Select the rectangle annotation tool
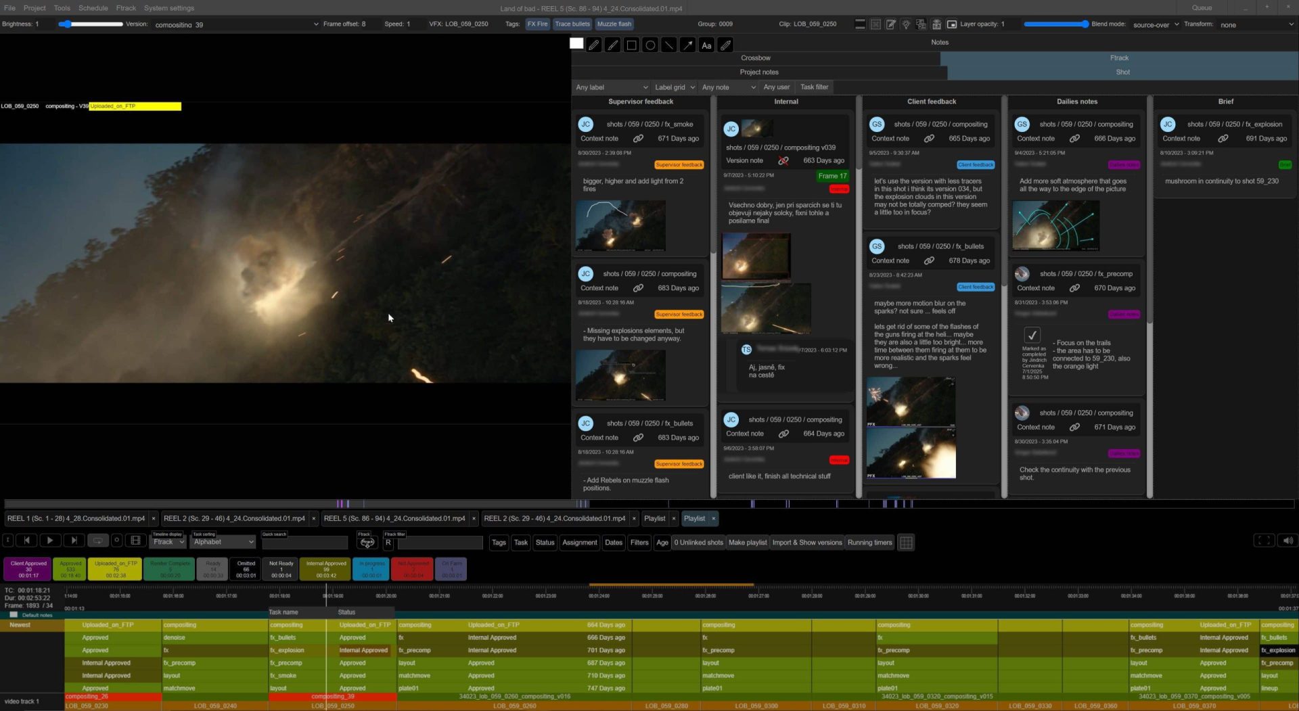Image resolution: width=1299 pixels, height=711 pixels. tap(631, 45)
